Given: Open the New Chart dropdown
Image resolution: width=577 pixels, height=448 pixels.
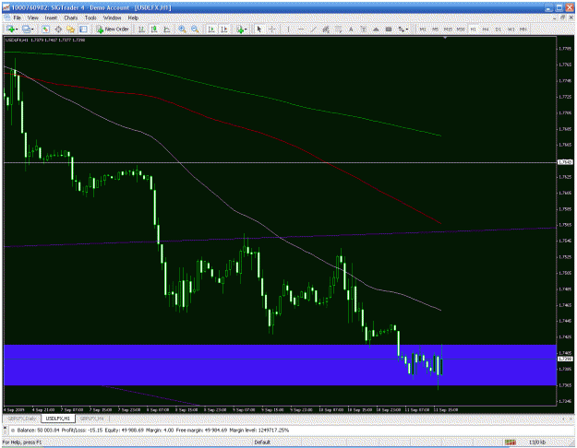Looking at the screenshot, I should (12, 29).
